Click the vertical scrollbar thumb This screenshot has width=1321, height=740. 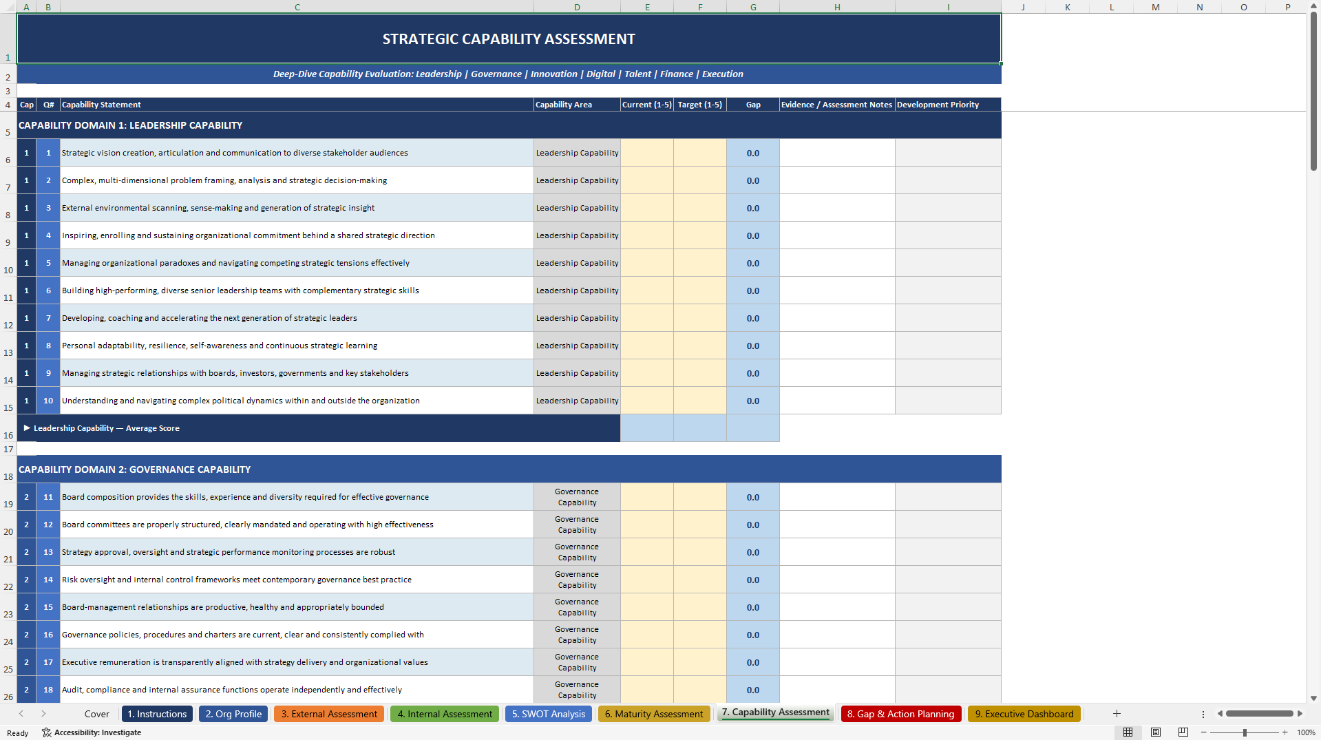pyautogui.click(x=1313, y=91)
